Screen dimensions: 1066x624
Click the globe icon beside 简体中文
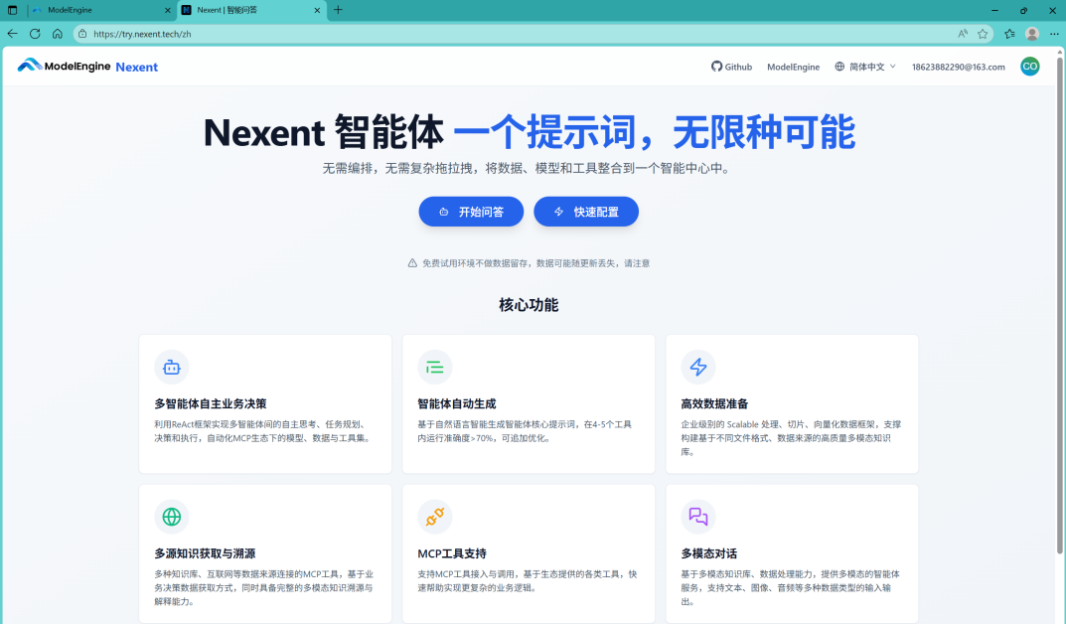tap(839, 67)
